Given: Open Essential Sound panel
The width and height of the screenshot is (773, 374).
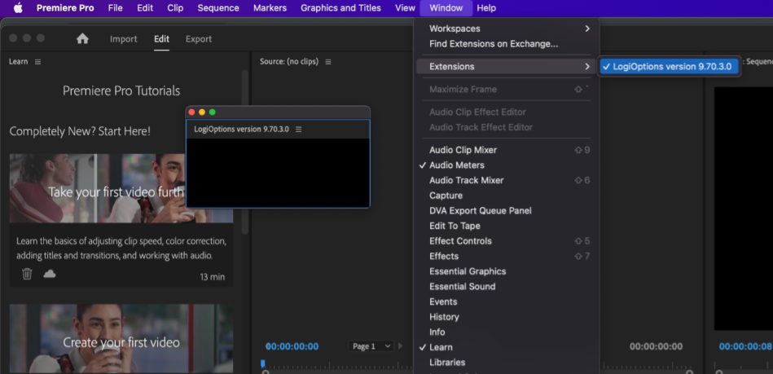Looking at the screenshot, I should pos(507,287).
